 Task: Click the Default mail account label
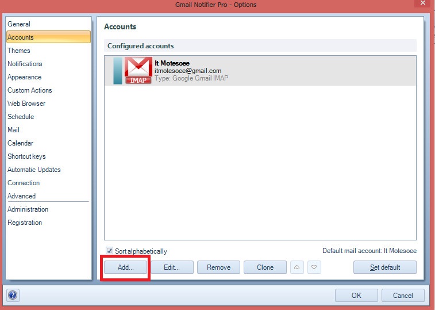tap(369, 251)
